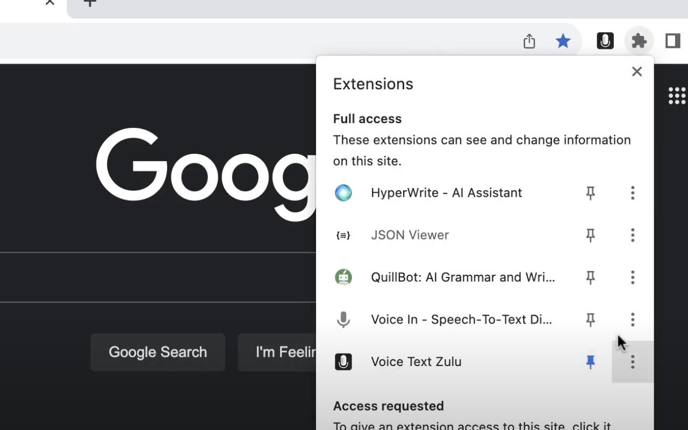Open more options for QuillBot
688x430 pixels.
(x=633, y=277)
